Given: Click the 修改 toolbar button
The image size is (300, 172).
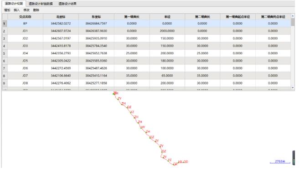Looking at the screenshot, I should (26, 10).
